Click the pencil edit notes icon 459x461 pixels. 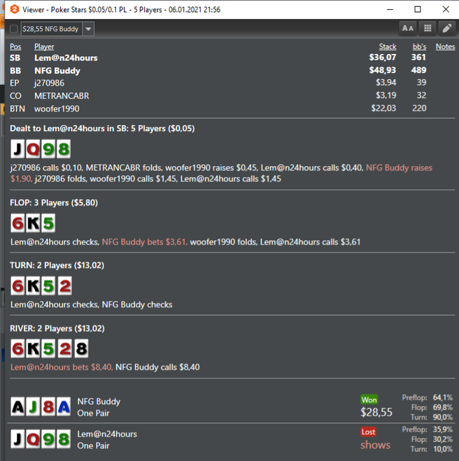pos(447,28)
